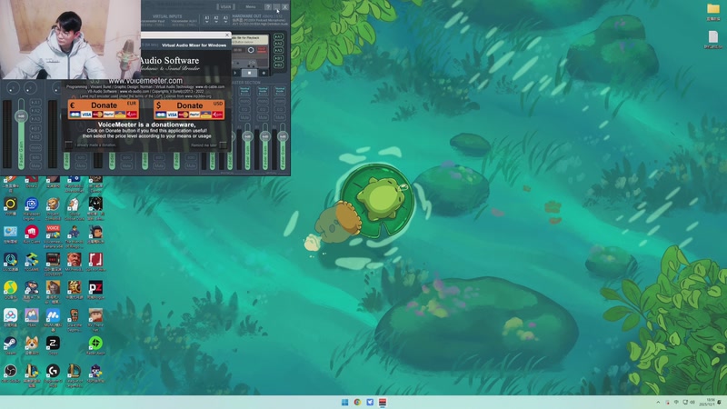Open the TCGAME desktop shortcut
The image size is (727, 409).
point(32,260)
